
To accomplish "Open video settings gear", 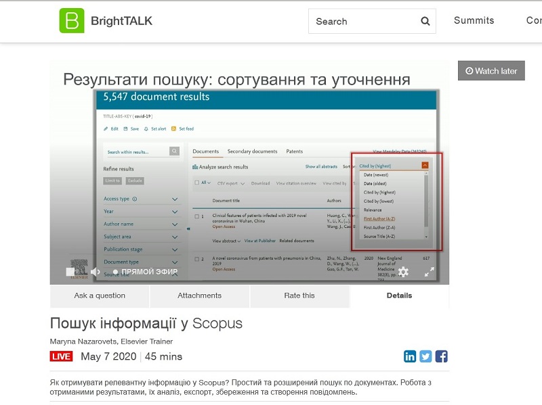I will click(x=403, y=272).
